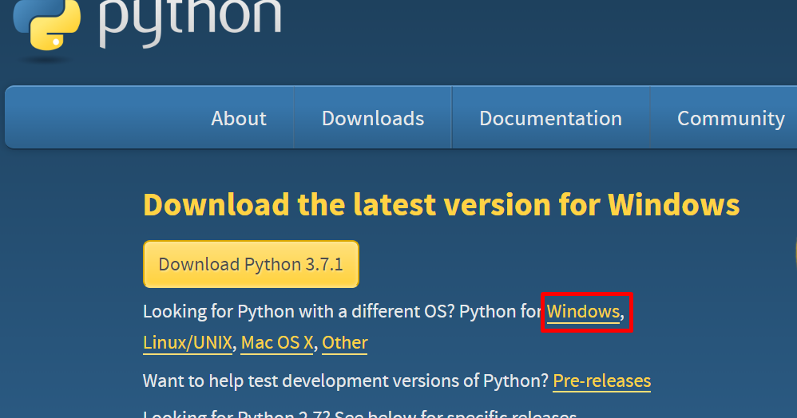797x418 pixels.
Task: Open the Pre-releases link
Action: 602,381
